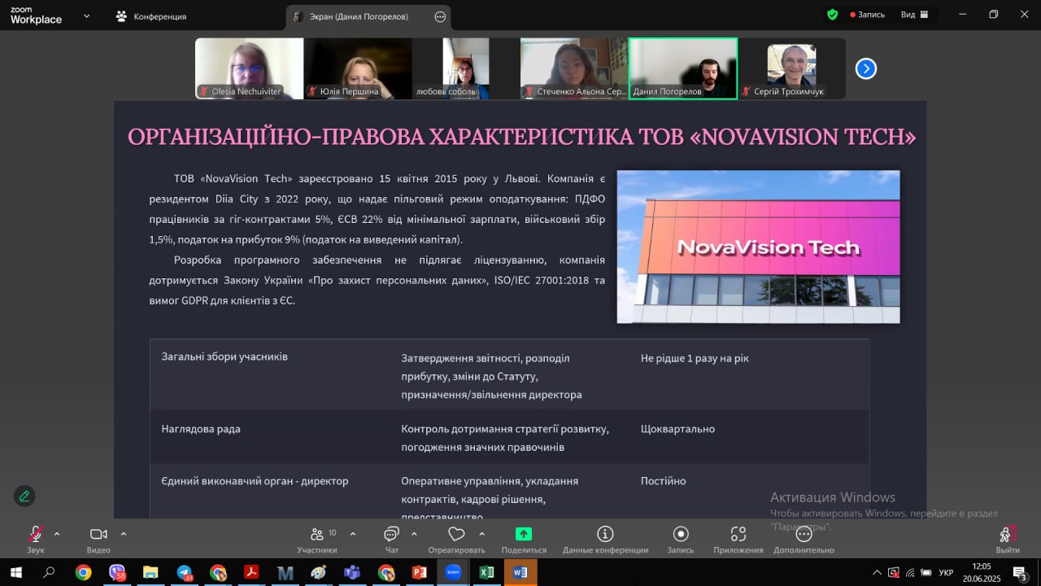Select Сергій Трохимчук's video thumbnail
Viewport: 1041px width, 586px height.
coord(791,69)
